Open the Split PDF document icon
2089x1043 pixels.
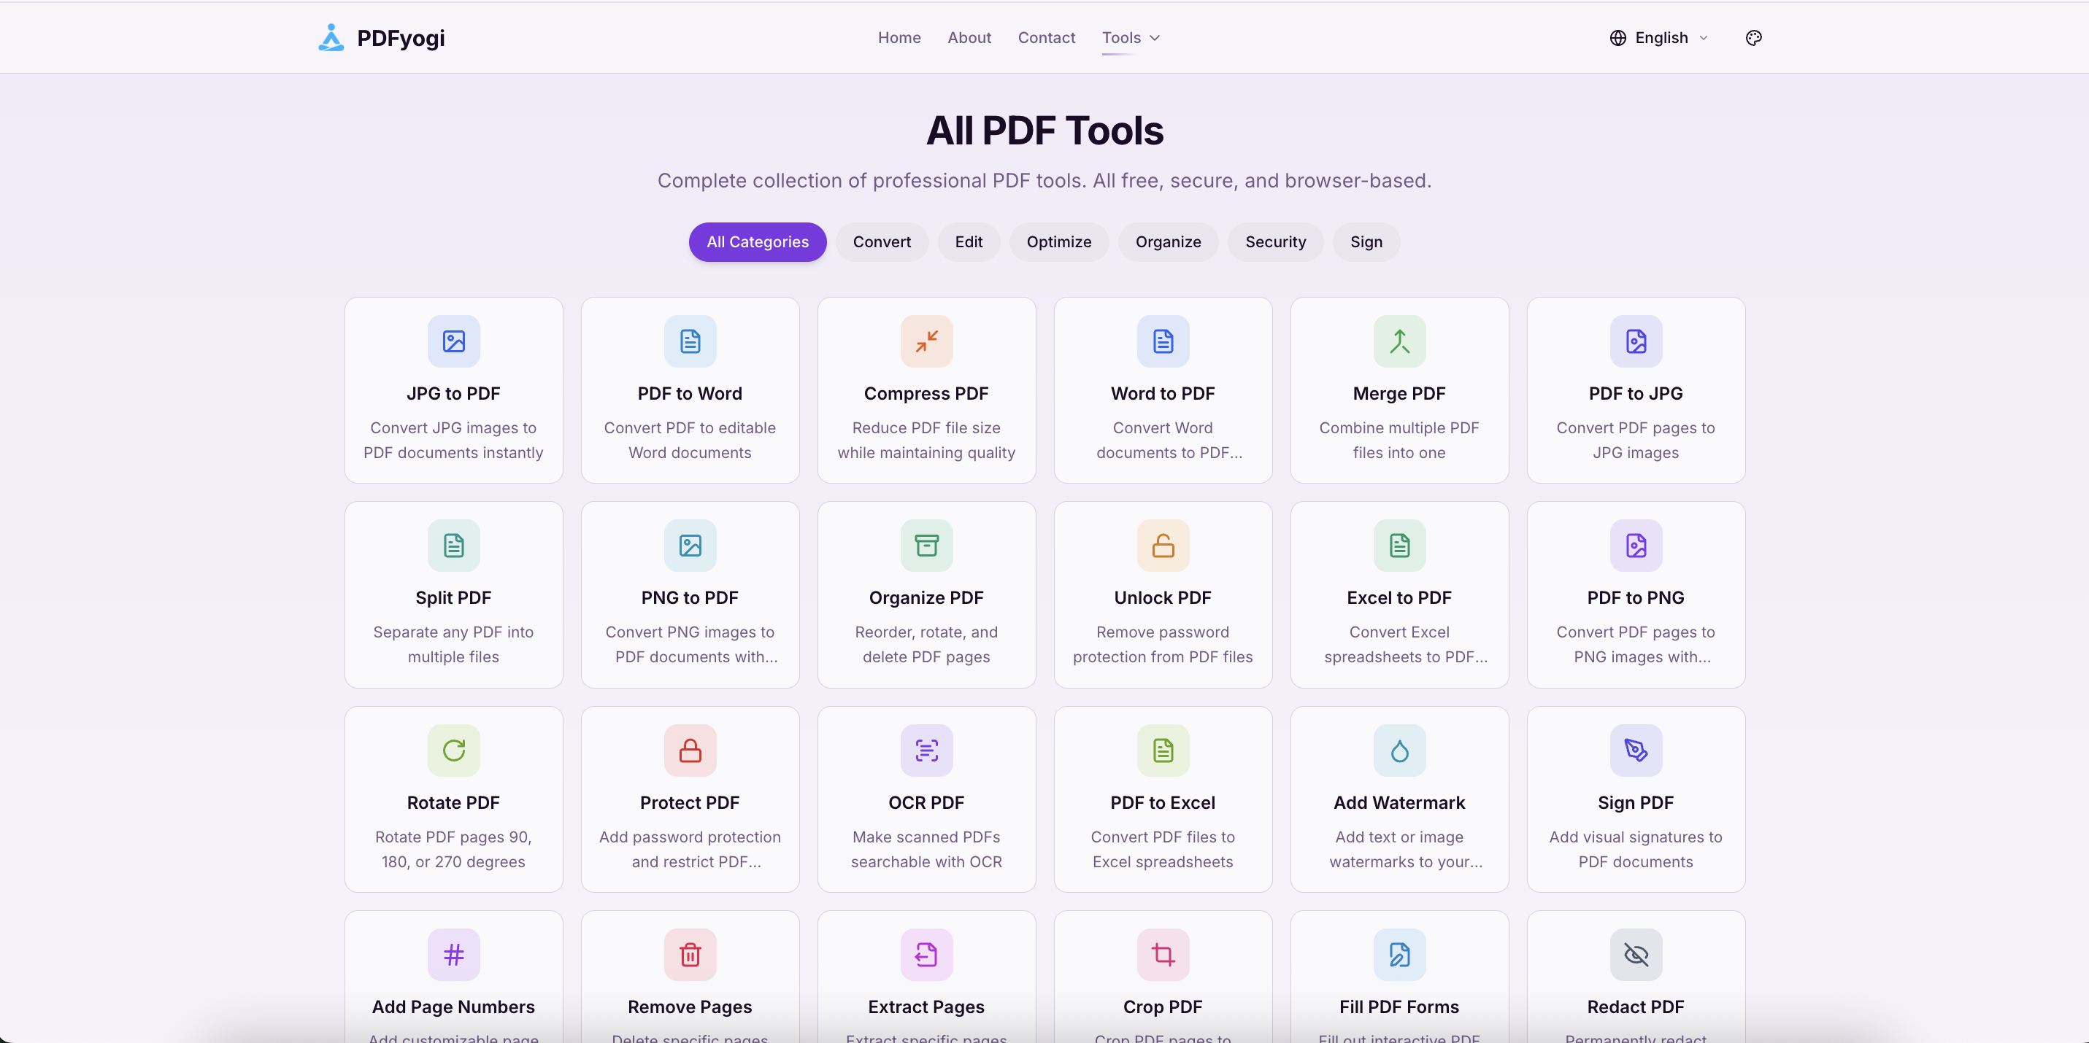[x=453, y=546]
